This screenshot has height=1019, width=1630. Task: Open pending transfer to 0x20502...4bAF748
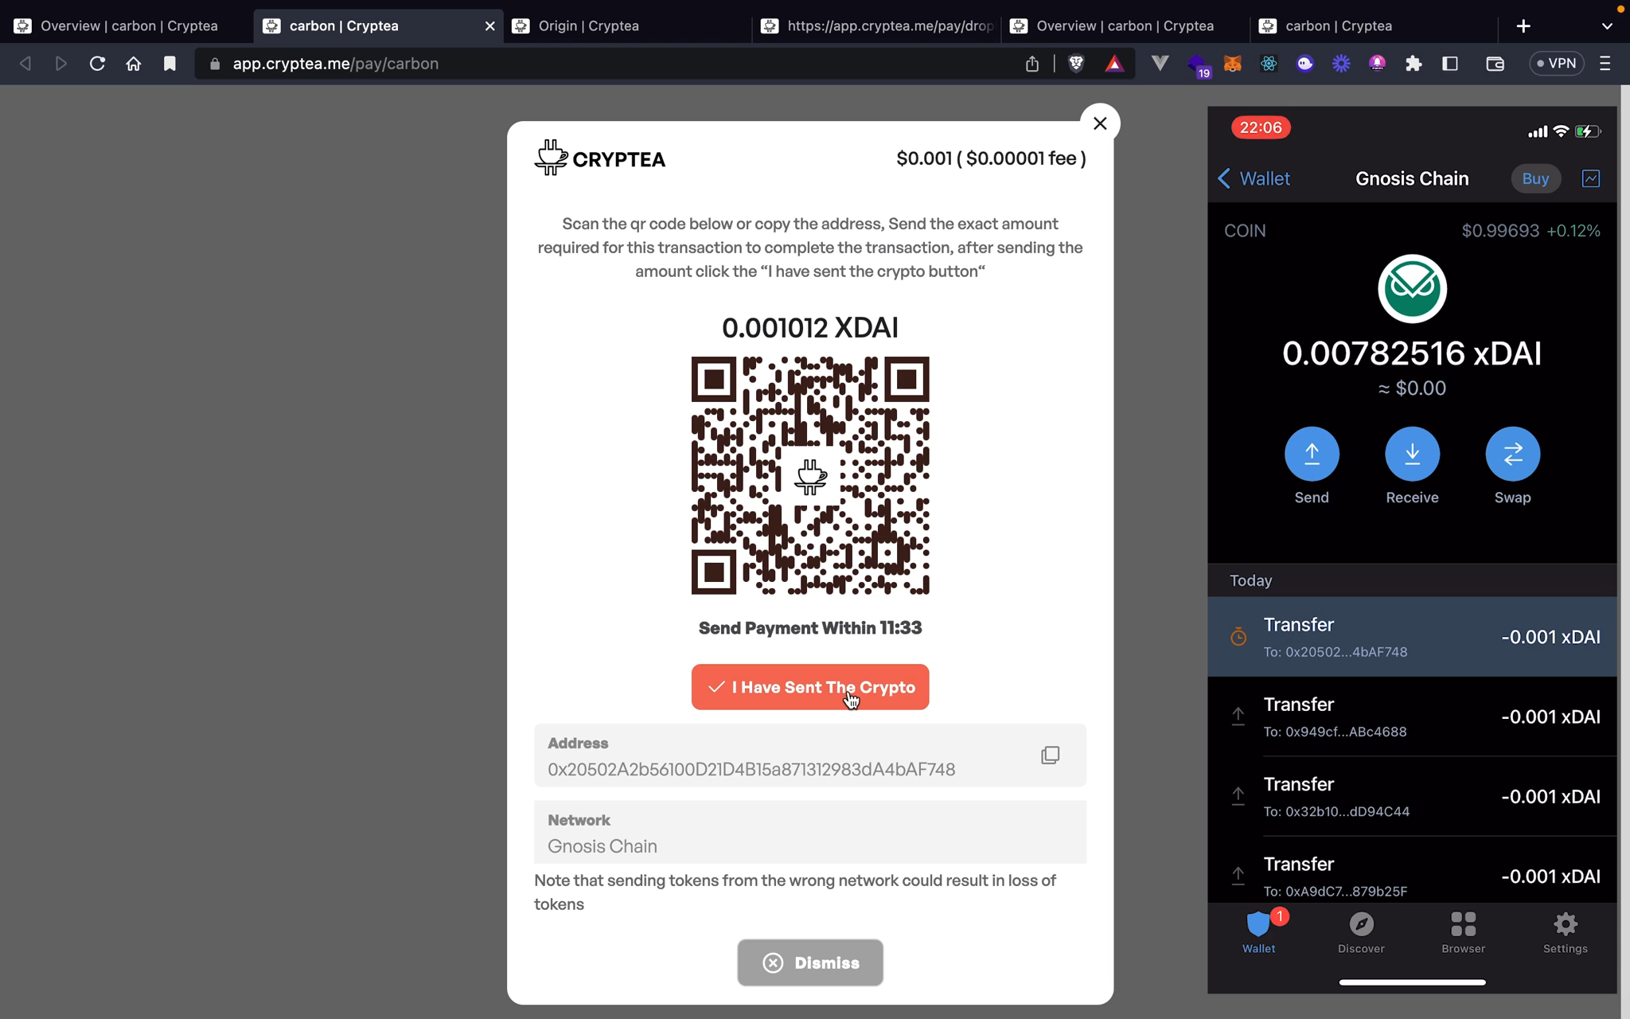click(1412, 637)
